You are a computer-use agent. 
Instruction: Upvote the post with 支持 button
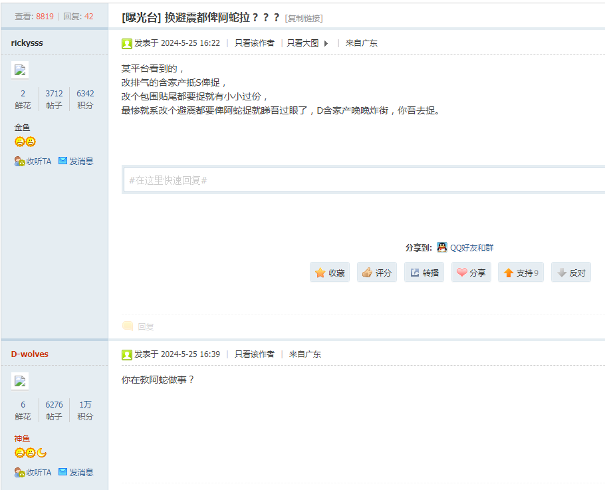coord(521,273)
